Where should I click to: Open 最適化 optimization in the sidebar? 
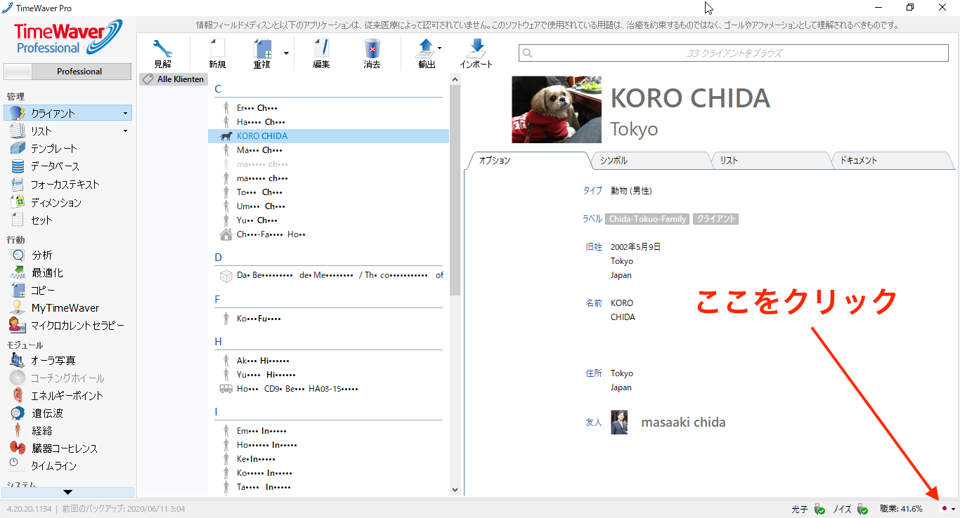pyautogui.click(x=47, y=272)
